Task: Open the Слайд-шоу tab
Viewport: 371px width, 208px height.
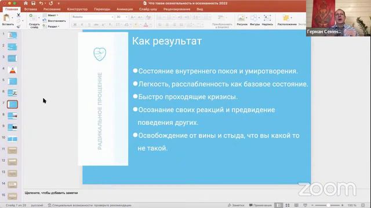Action: click(x=148, y=9)
